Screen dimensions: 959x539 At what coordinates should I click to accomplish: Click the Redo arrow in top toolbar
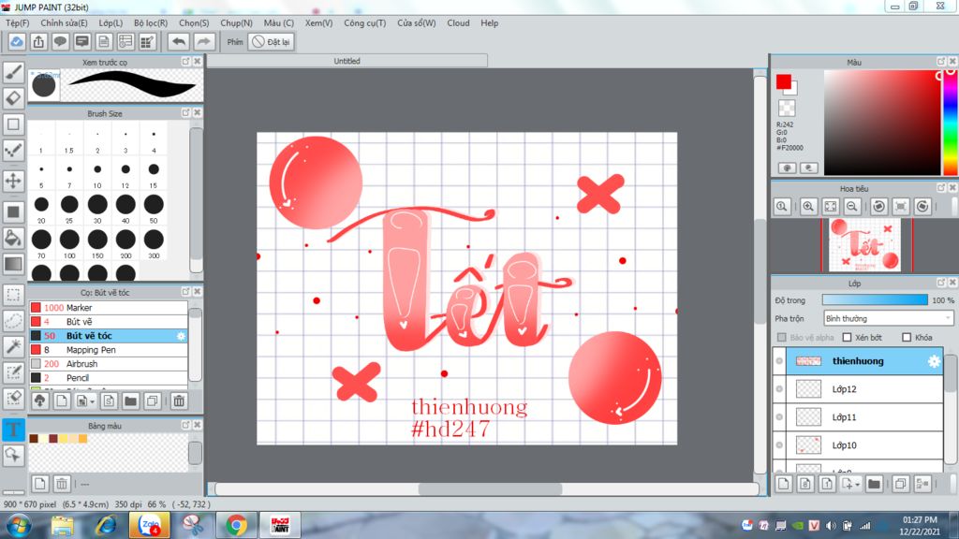coord(203,41)
